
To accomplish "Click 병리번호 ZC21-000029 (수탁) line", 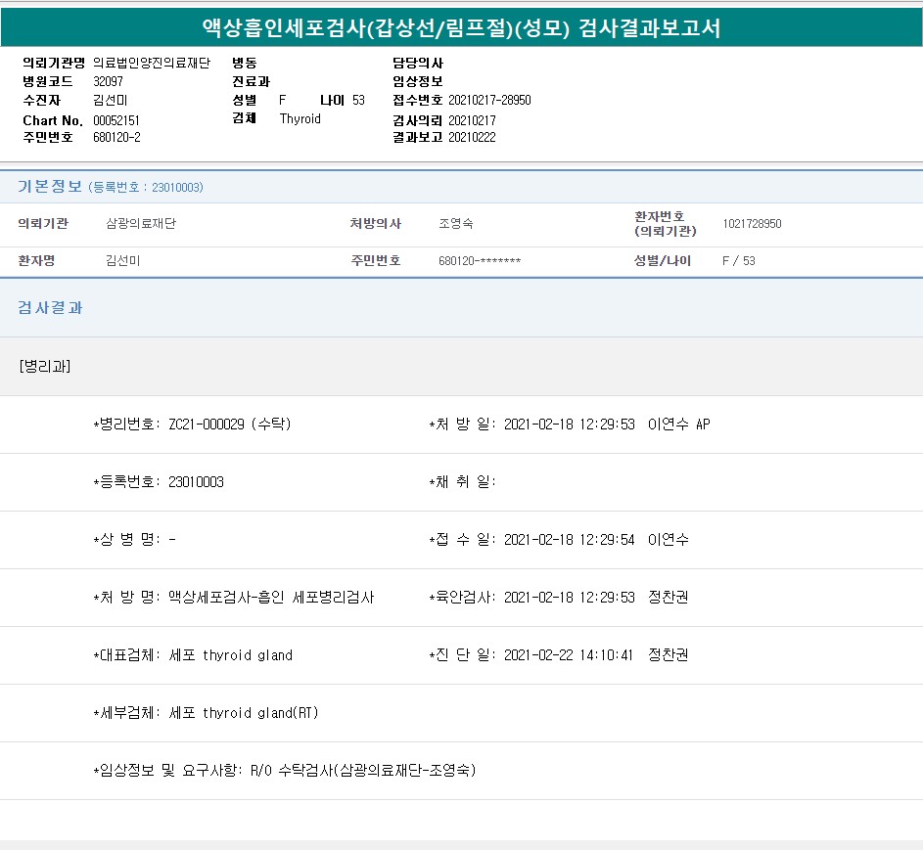I will pyautogui.click(x=192, y=425).
